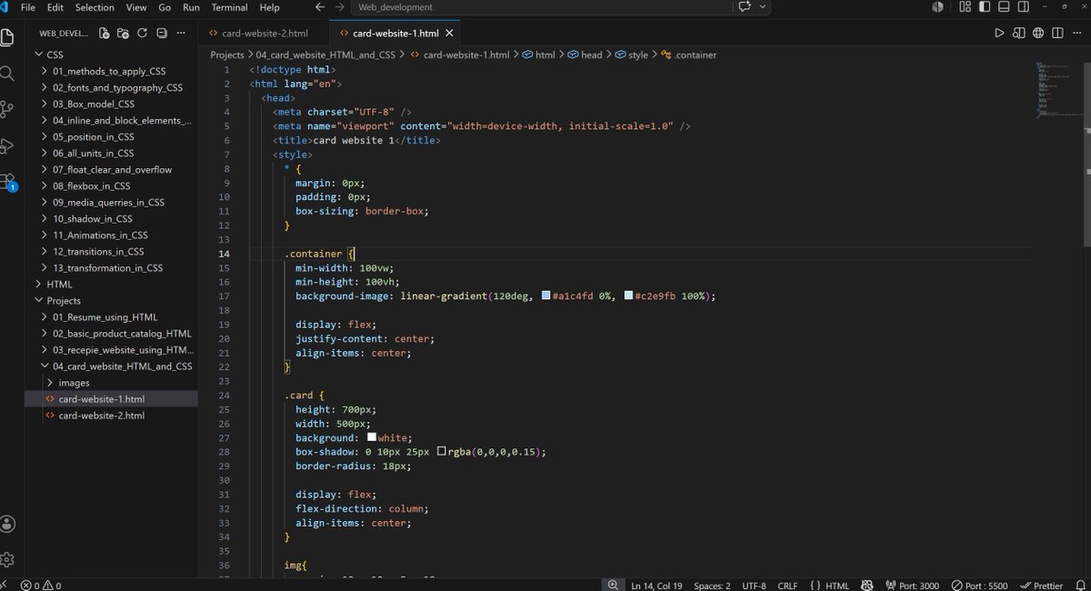The width and height of the screenshot is (1091, 591).
Task: Open the Manage gear in activity bar
Action: pos(7,559)
